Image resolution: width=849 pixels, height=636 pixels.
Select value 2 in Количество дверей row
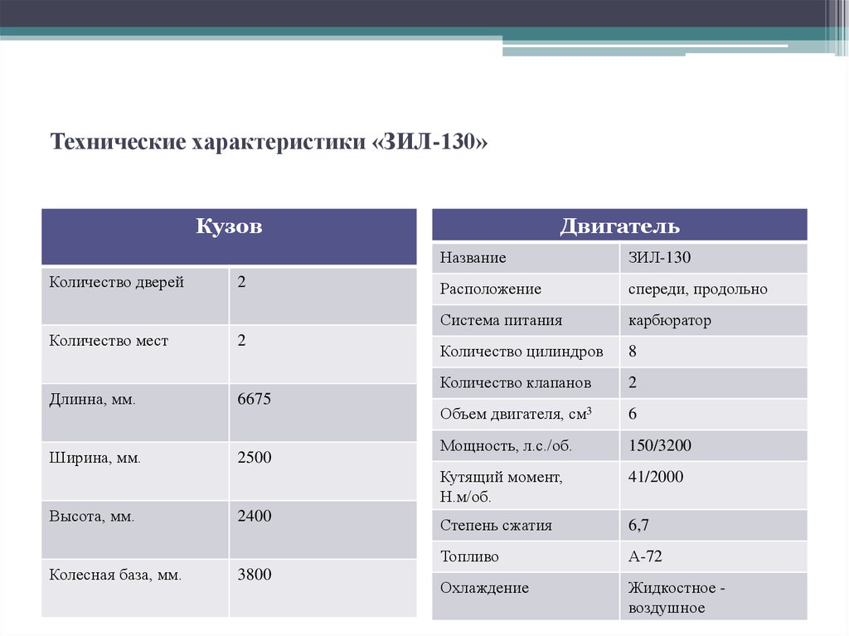coord(241,282)
